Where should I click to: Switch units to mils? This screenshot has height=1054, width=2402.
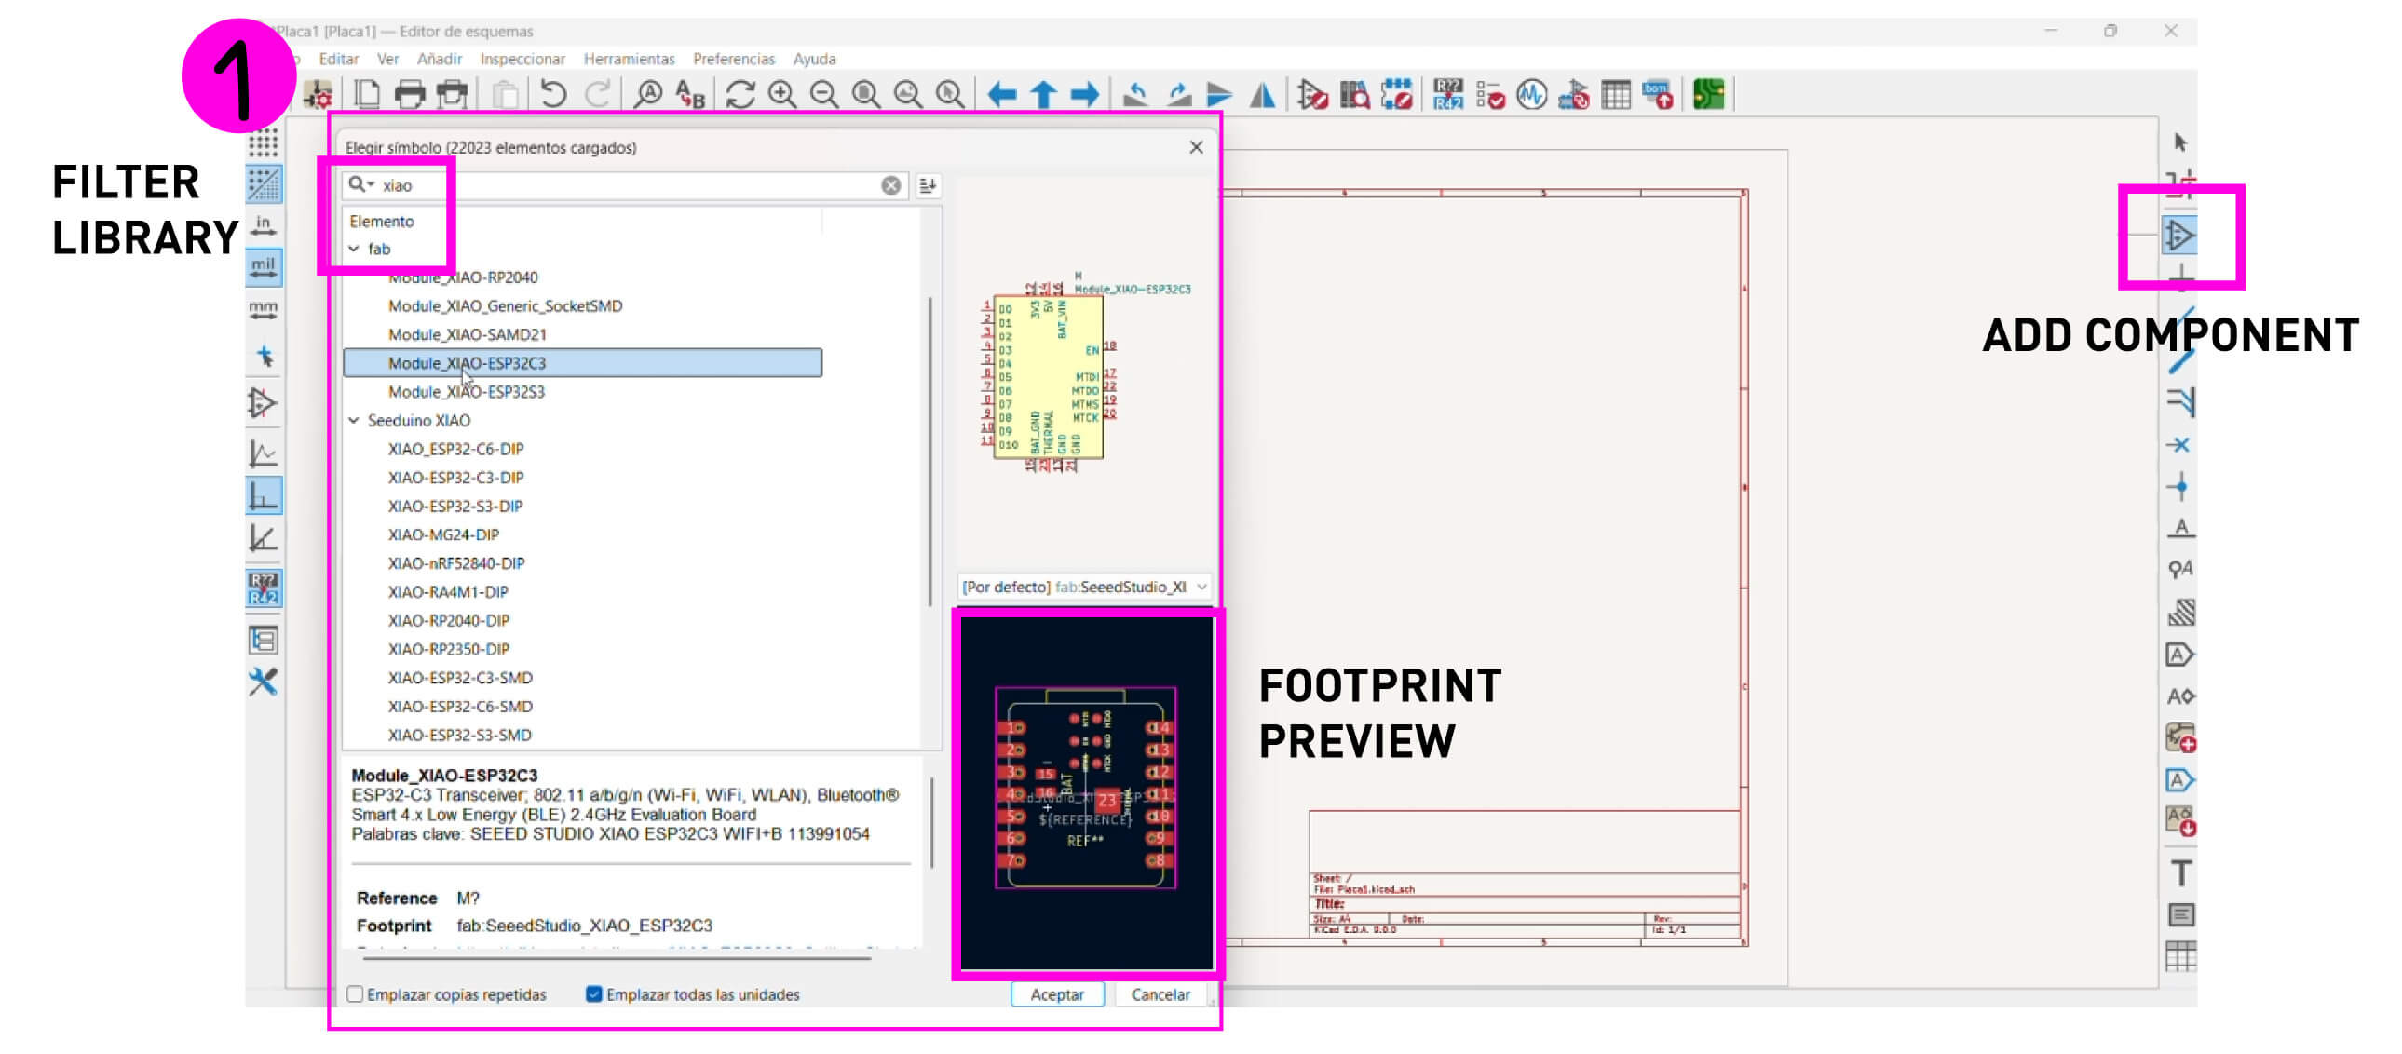click(264, 267)
